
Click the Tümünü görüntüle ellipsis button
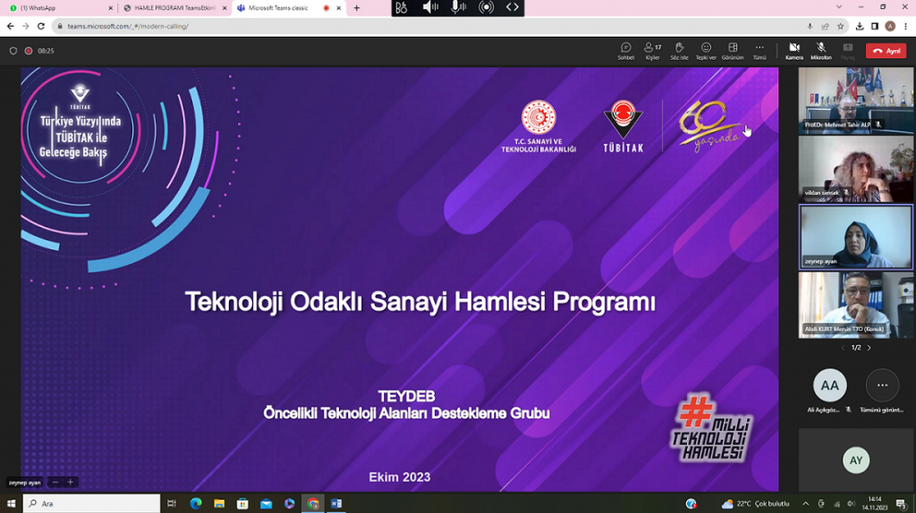point(882,385)
